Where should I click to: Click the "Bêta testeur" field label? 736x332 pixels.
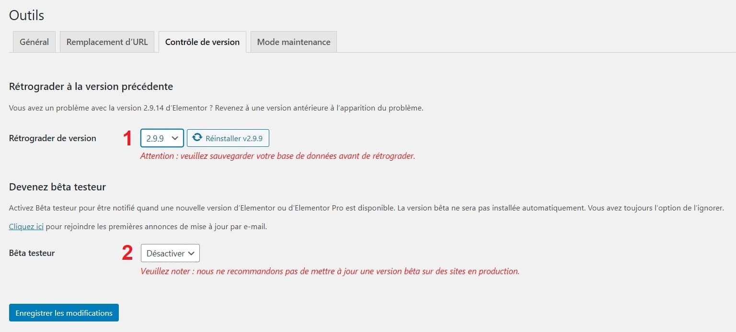point(32,253)
